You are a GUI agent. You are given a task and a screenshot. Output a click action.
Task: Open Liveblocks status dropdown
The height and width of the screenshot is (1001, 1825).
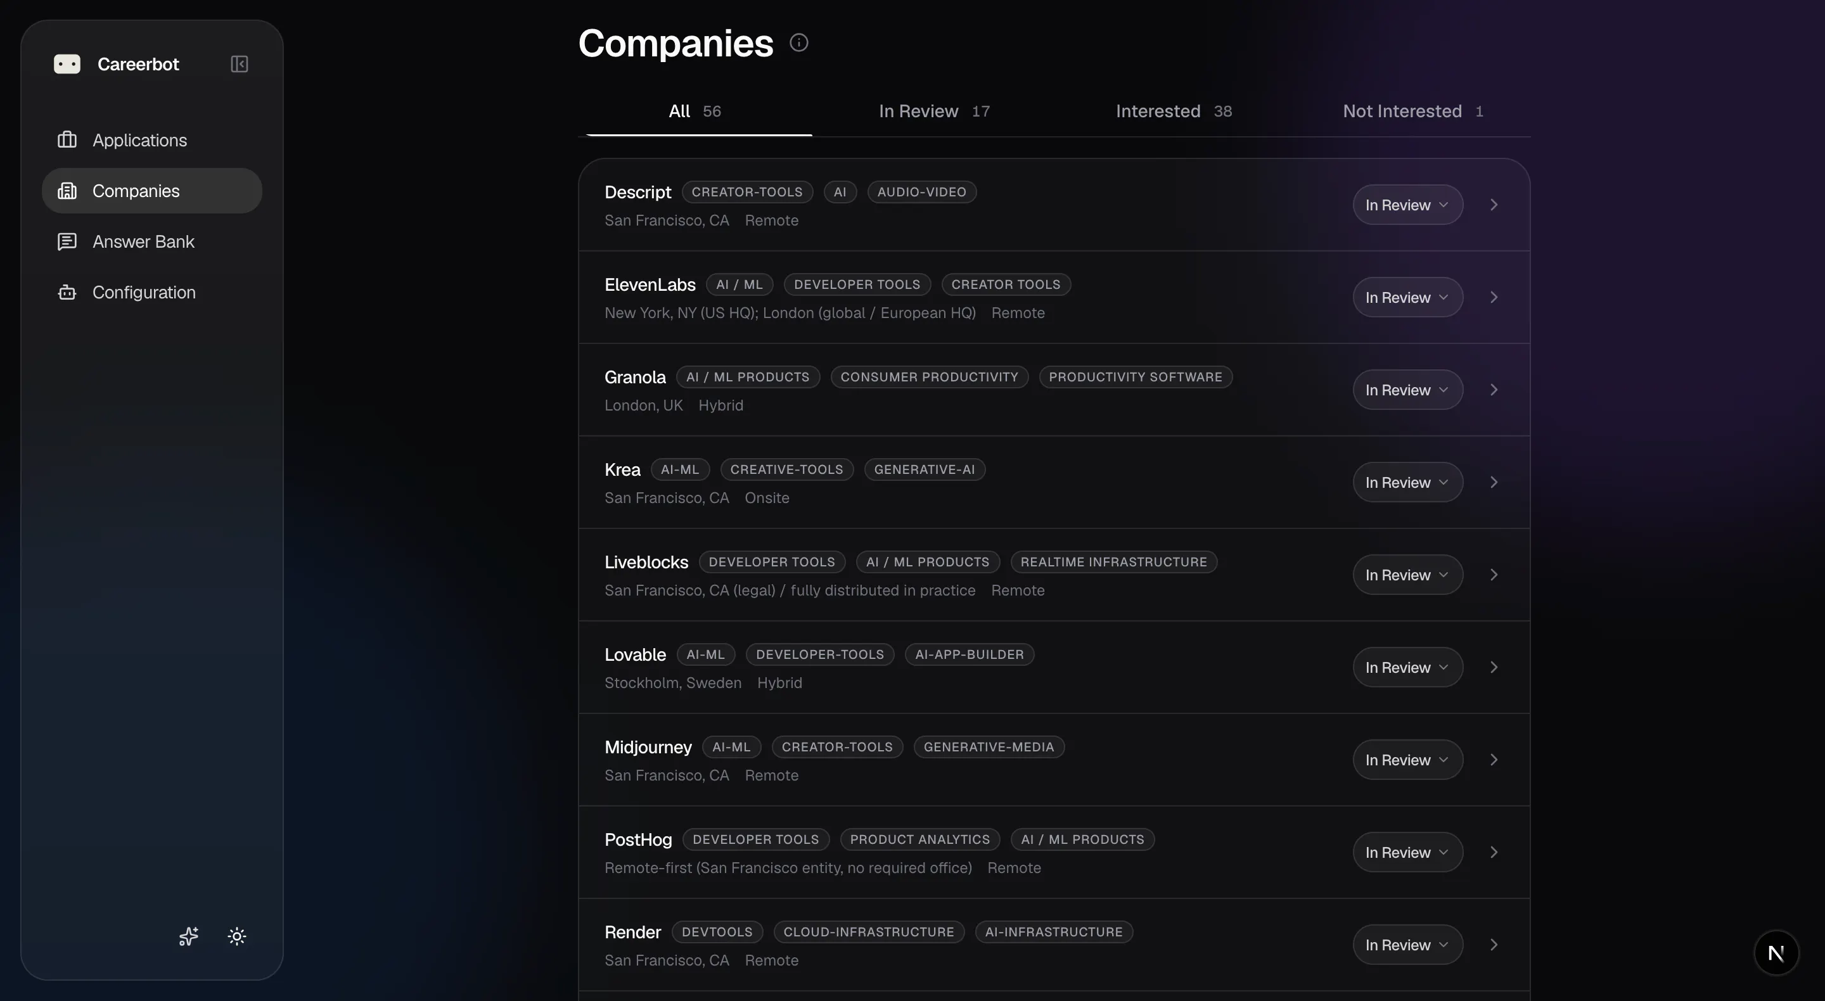click(1407, 575)
